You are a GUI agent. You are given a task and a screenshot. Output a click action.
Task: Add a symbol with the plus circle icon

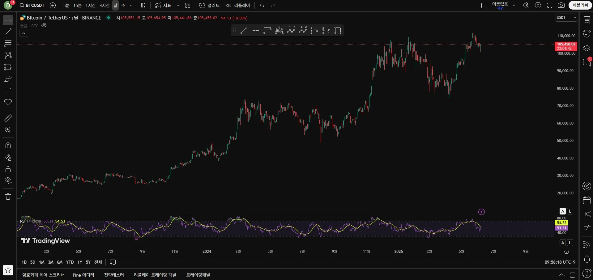coord(53,5)
